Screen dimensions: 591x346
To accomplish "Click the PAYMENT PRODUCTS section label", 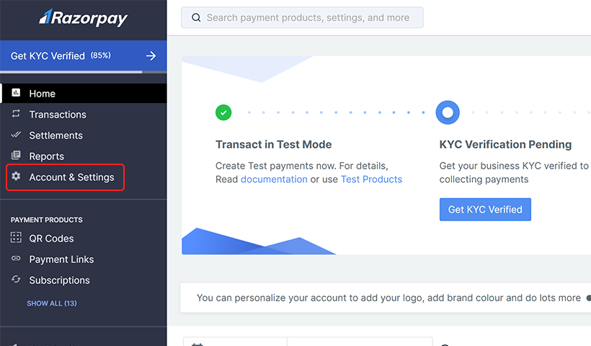I will coord(46,220).
